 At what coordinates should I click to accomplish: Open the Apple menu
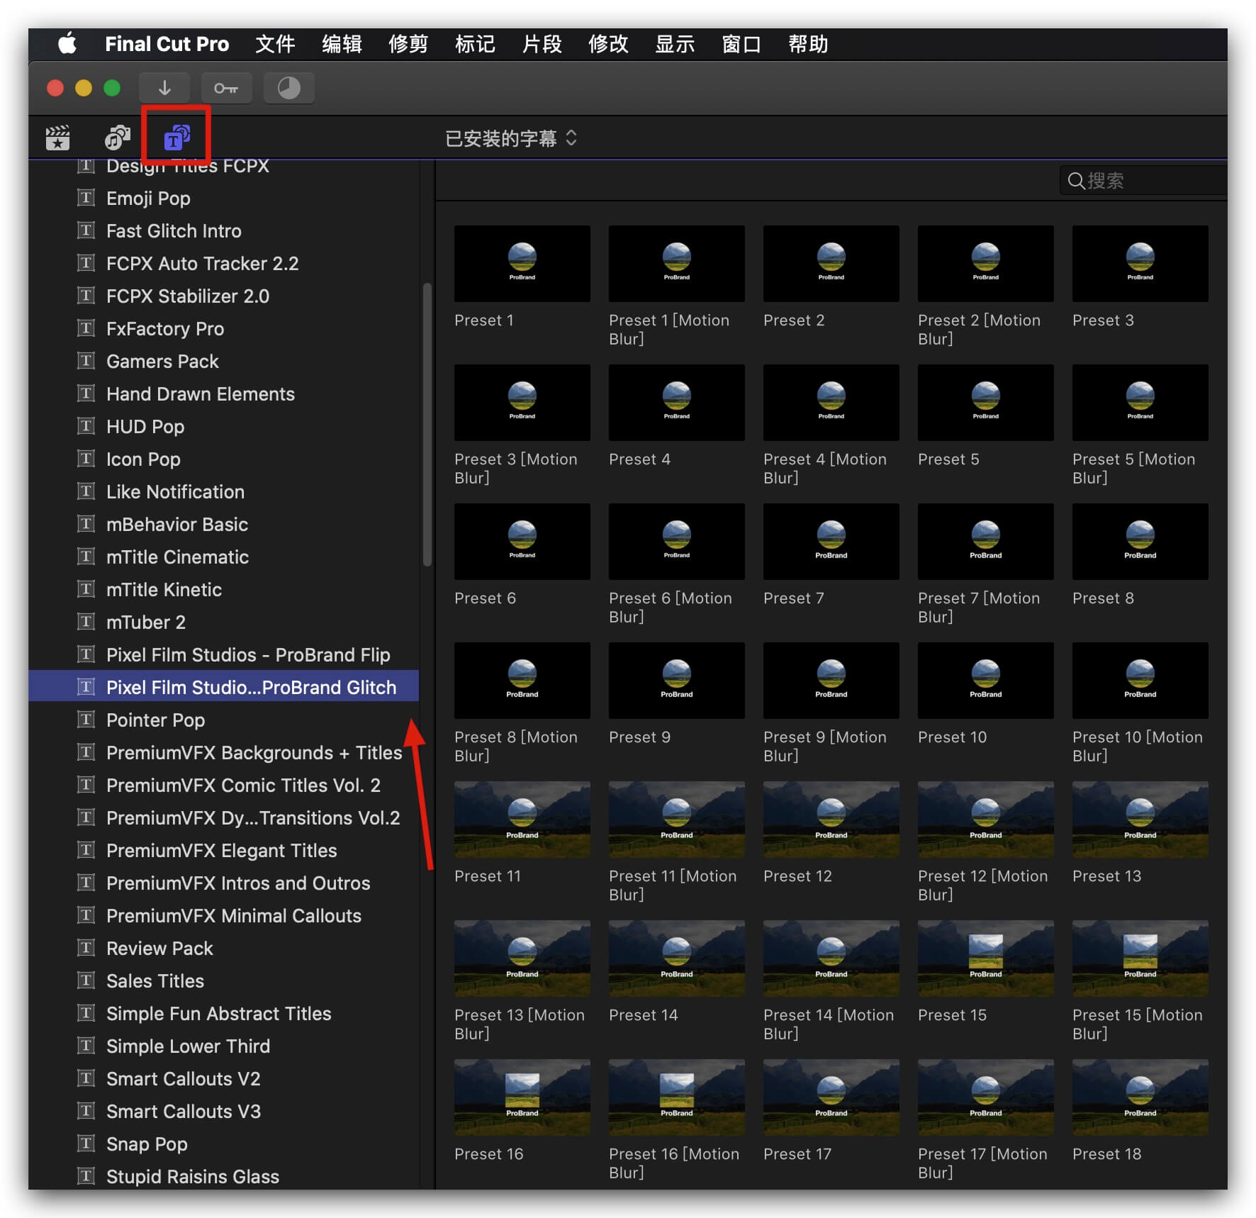coord(67,44)
